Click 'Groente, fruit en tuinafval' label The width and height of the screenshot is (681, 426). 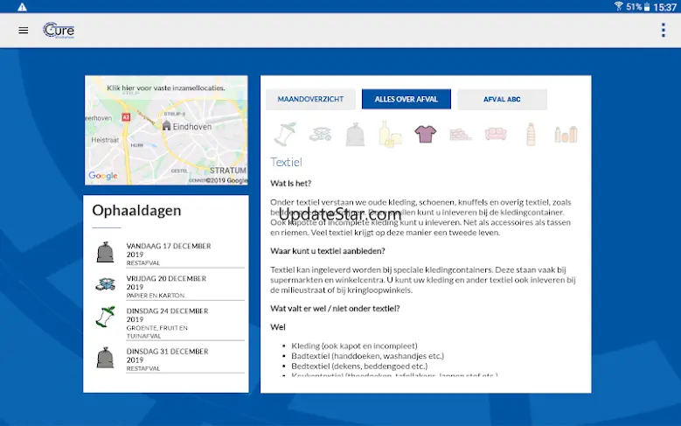point(156,332)
